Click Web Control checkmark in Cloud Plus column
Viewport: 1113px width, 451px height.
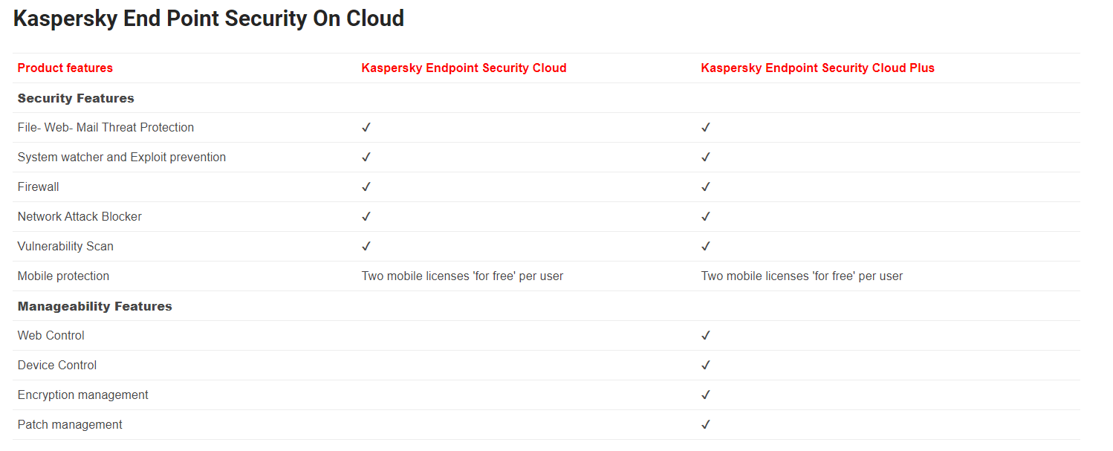pyautogui.click(x=706, y=335)
